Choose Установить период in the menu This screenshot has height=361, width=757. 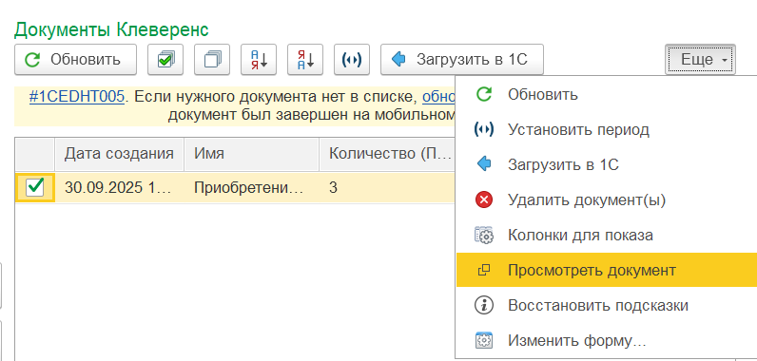pos(607,129)
